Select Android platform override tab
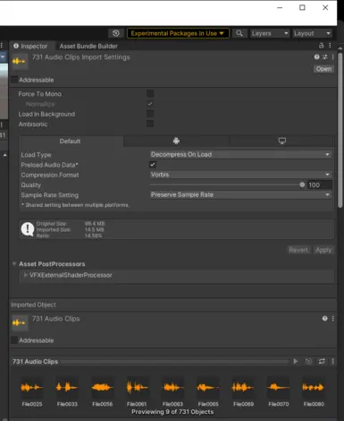The height and width of the screenshot is (421, 344). 176,141
